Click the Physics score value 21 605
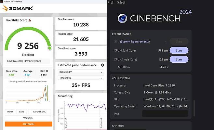This screenshot has height=130, width=214. (x=81, y=39)
